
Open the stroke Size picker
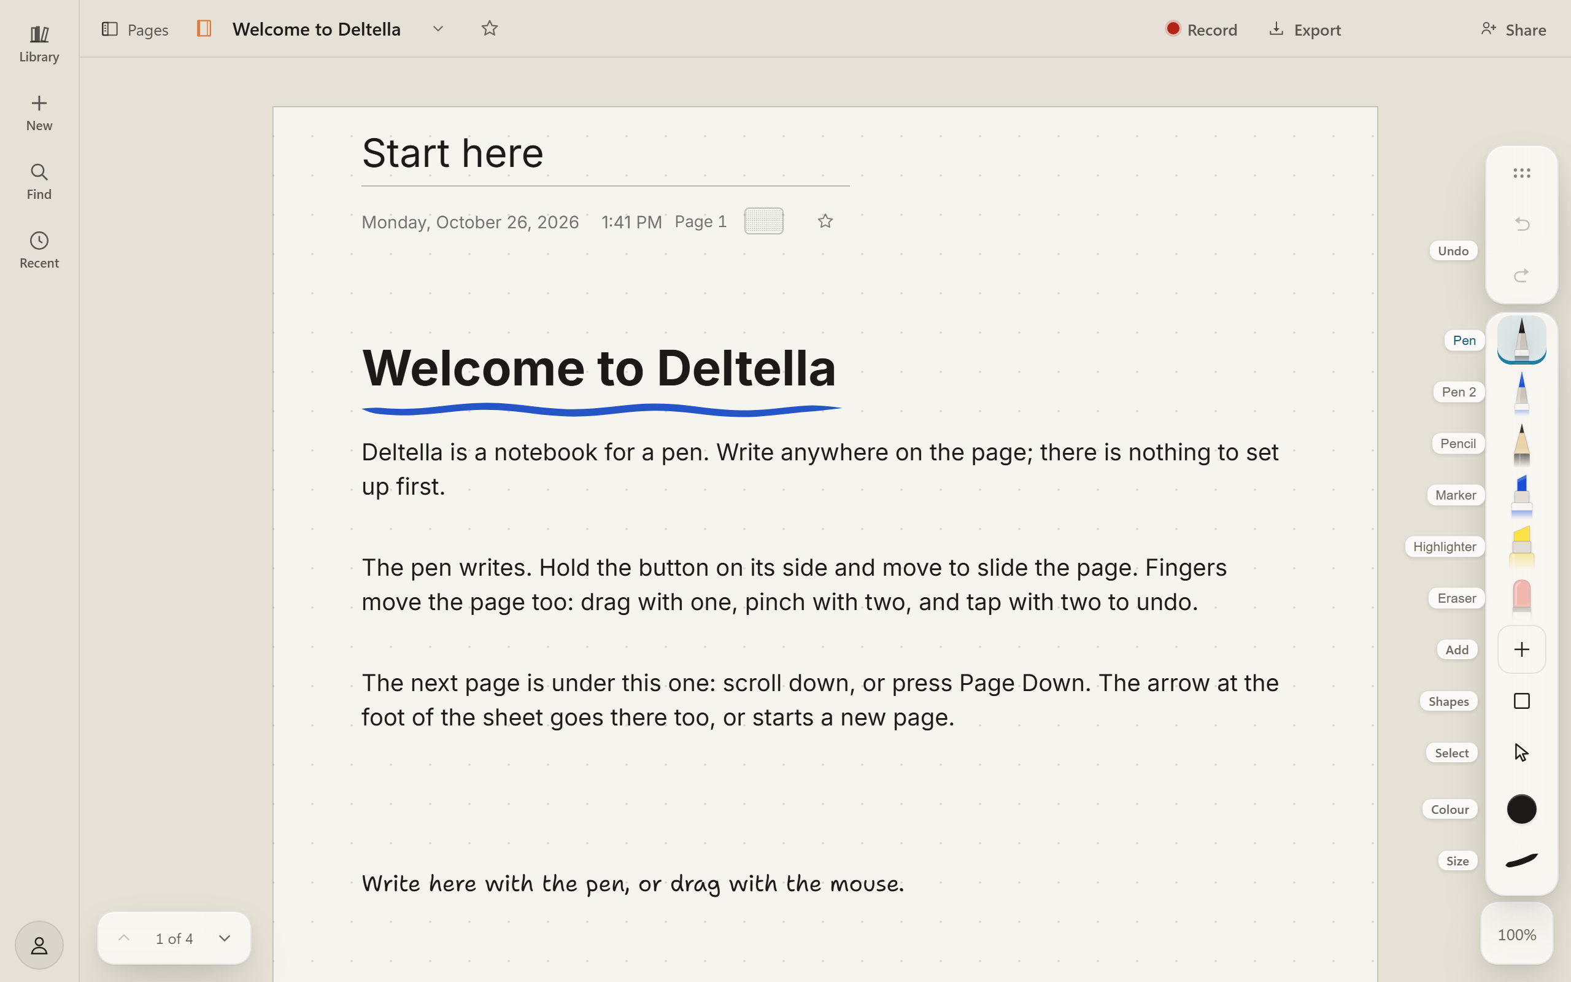click(x=1522, y=860)
